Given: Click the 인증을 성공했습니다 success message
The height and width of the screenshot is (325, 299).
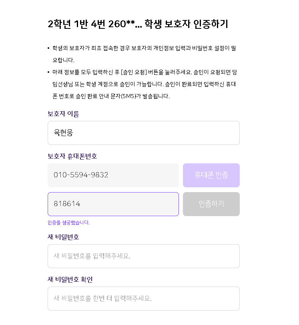Looking at the screenshot, I should [68, 223].
